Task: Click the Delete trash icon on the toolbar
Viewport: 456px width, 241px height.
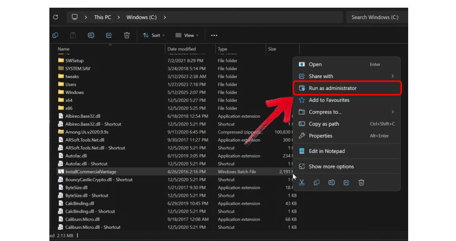Action: pyautogui.click(x=127, y=35)
